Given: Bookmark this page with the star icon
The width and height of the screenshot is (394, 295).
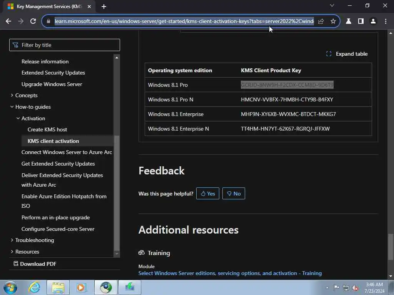Looking at the screenshot, I should pos(333,22).
